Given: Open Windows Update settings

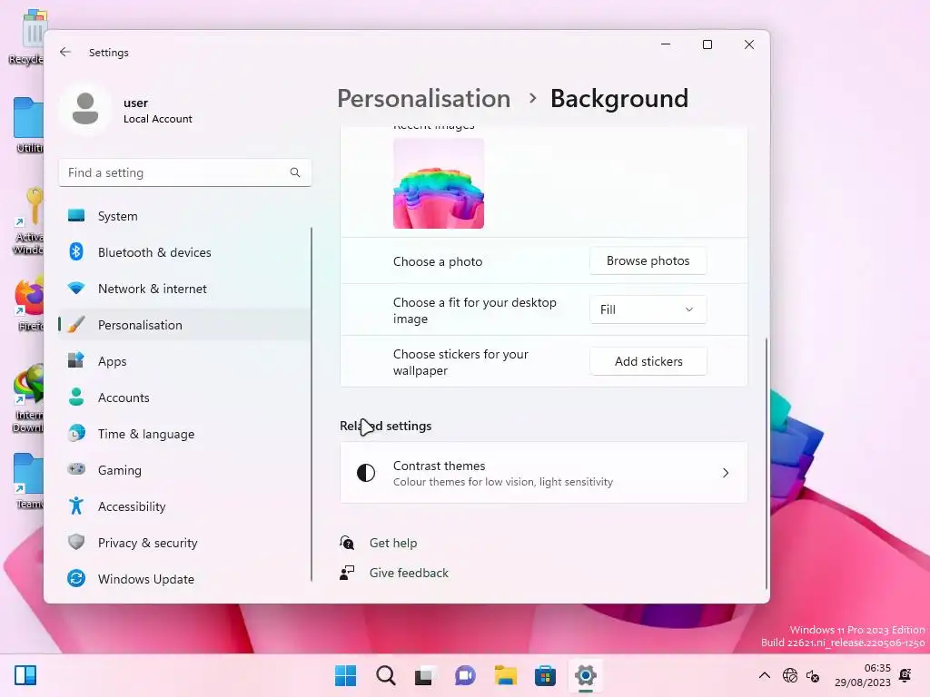Looking at the screenshot, I should [x=185, y=579].
